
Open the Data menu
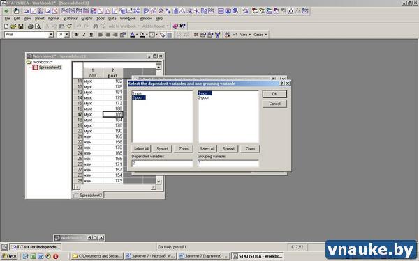[x=112, y=19]
